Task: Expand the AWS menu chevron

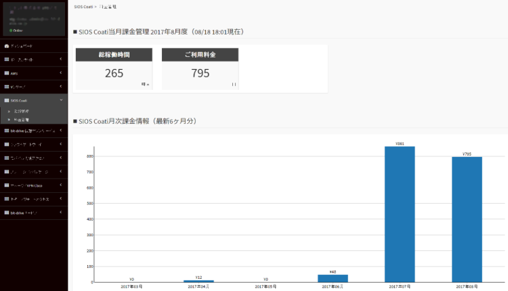Action: coord(60,73)
